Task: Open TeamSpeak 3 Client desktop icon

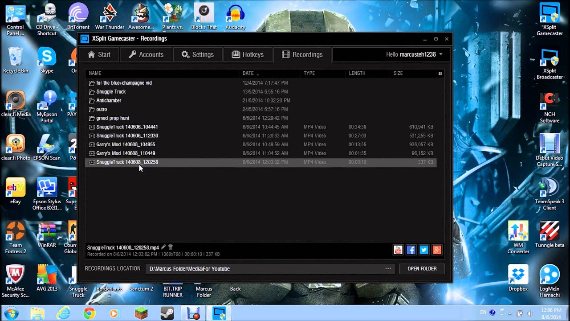Action: [x=550, y=194]
